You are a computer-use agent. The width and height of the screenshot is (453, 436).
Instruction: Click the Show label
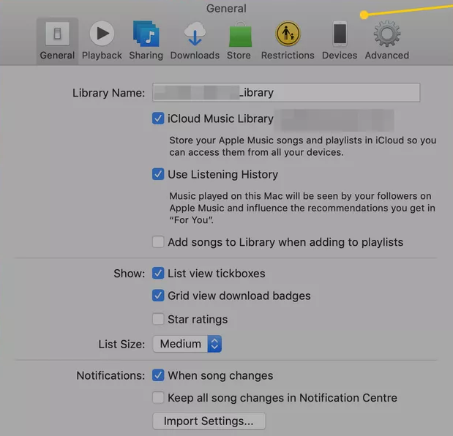[129, 274]
